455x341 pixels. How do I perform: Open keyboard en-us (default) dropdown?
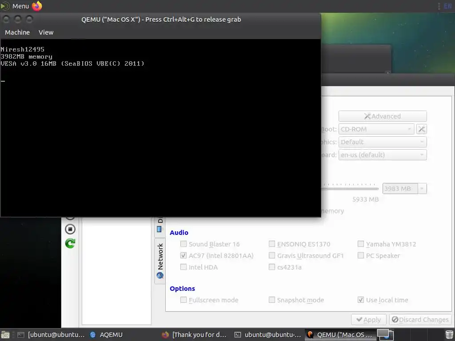click(x=383, y=155)
